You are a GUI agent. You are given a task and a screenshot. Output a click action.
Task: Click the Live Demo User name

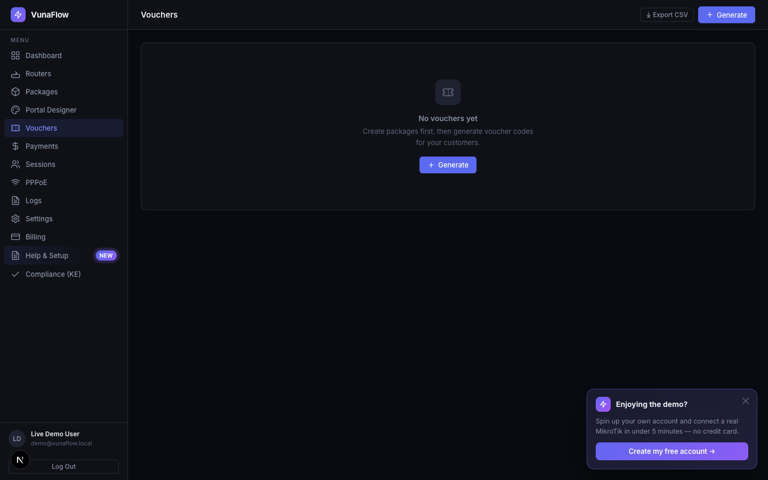coord(55,434)
